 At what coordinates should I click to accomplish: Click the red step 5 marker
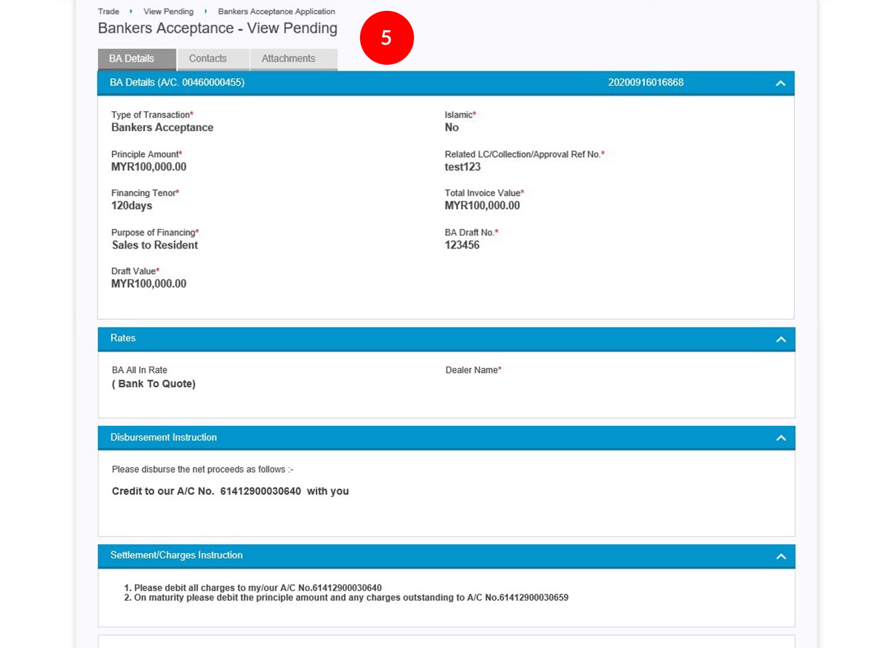tap(387, 38)
